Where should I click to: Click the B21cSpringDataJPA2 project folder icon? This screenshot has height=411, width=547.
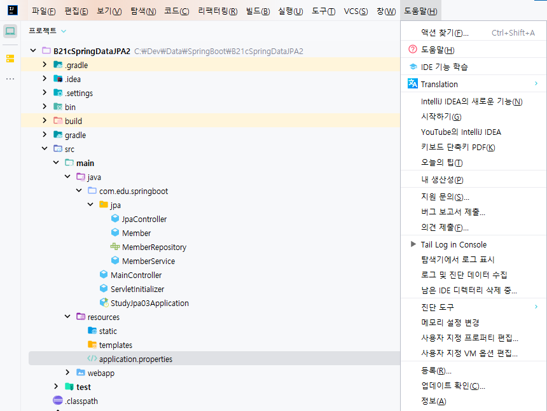click(46, 51)
